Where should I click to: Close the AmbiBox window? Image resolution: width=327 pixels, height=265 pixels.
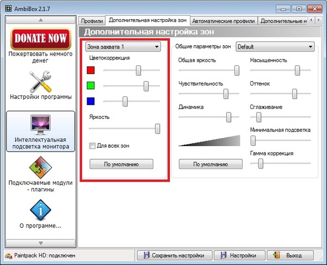(x=314, y=9)
